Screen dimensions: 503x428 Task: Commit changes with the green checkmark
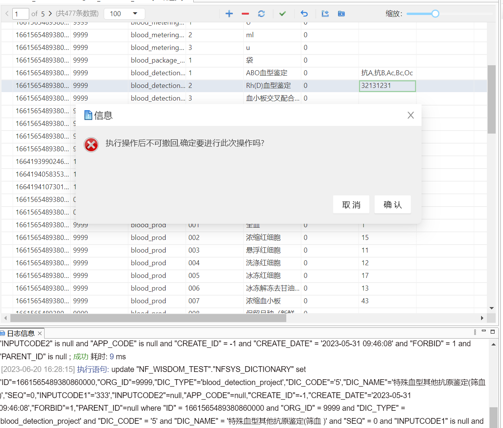[x=282, y=14]
